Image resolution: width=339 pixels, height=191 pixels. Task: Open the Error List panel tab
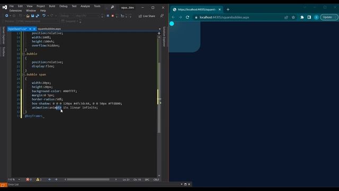13,185
